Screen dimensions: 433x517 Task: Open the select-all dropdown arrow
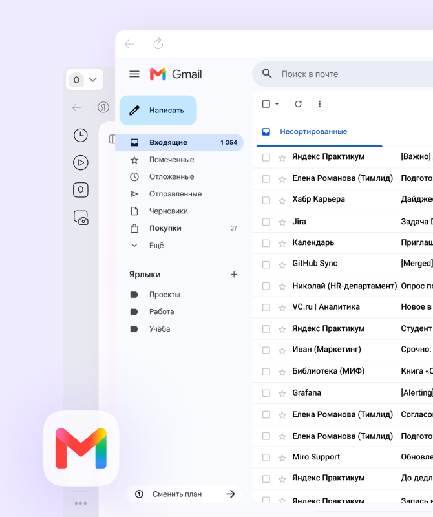click(277, 104)
